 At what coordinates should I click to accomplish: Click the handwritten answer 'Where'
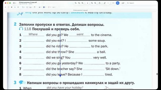pos(33,34)
